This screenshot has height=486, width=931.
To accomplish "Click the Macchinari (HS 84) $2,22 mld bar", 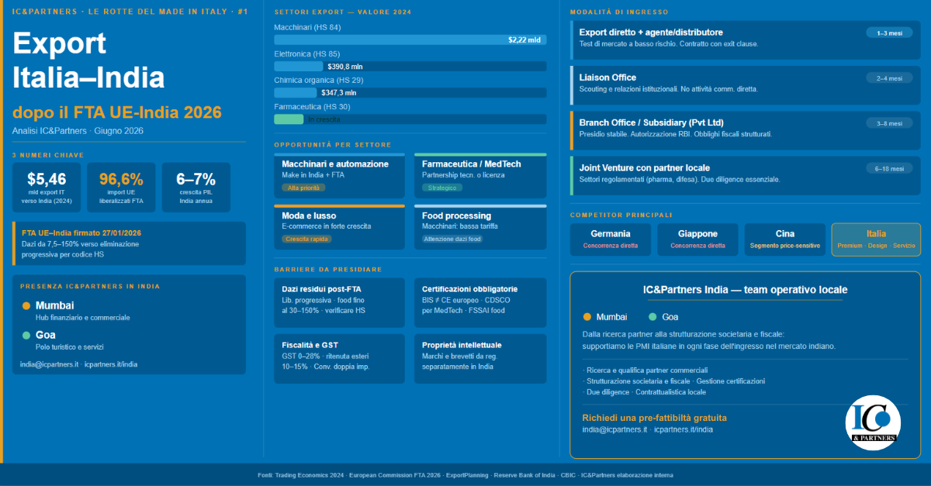I will coord(410,40).
